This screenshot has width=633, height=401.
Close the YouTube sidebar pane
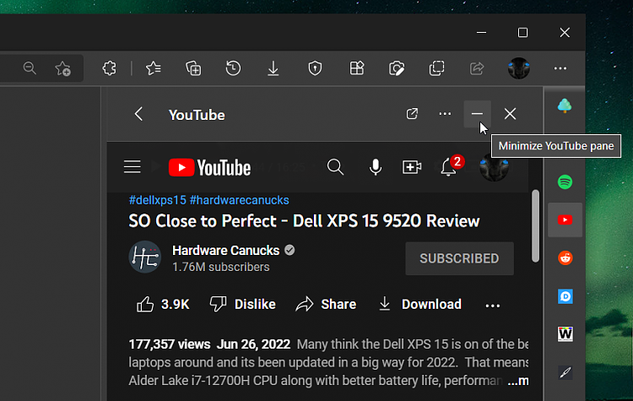[510, 114]
